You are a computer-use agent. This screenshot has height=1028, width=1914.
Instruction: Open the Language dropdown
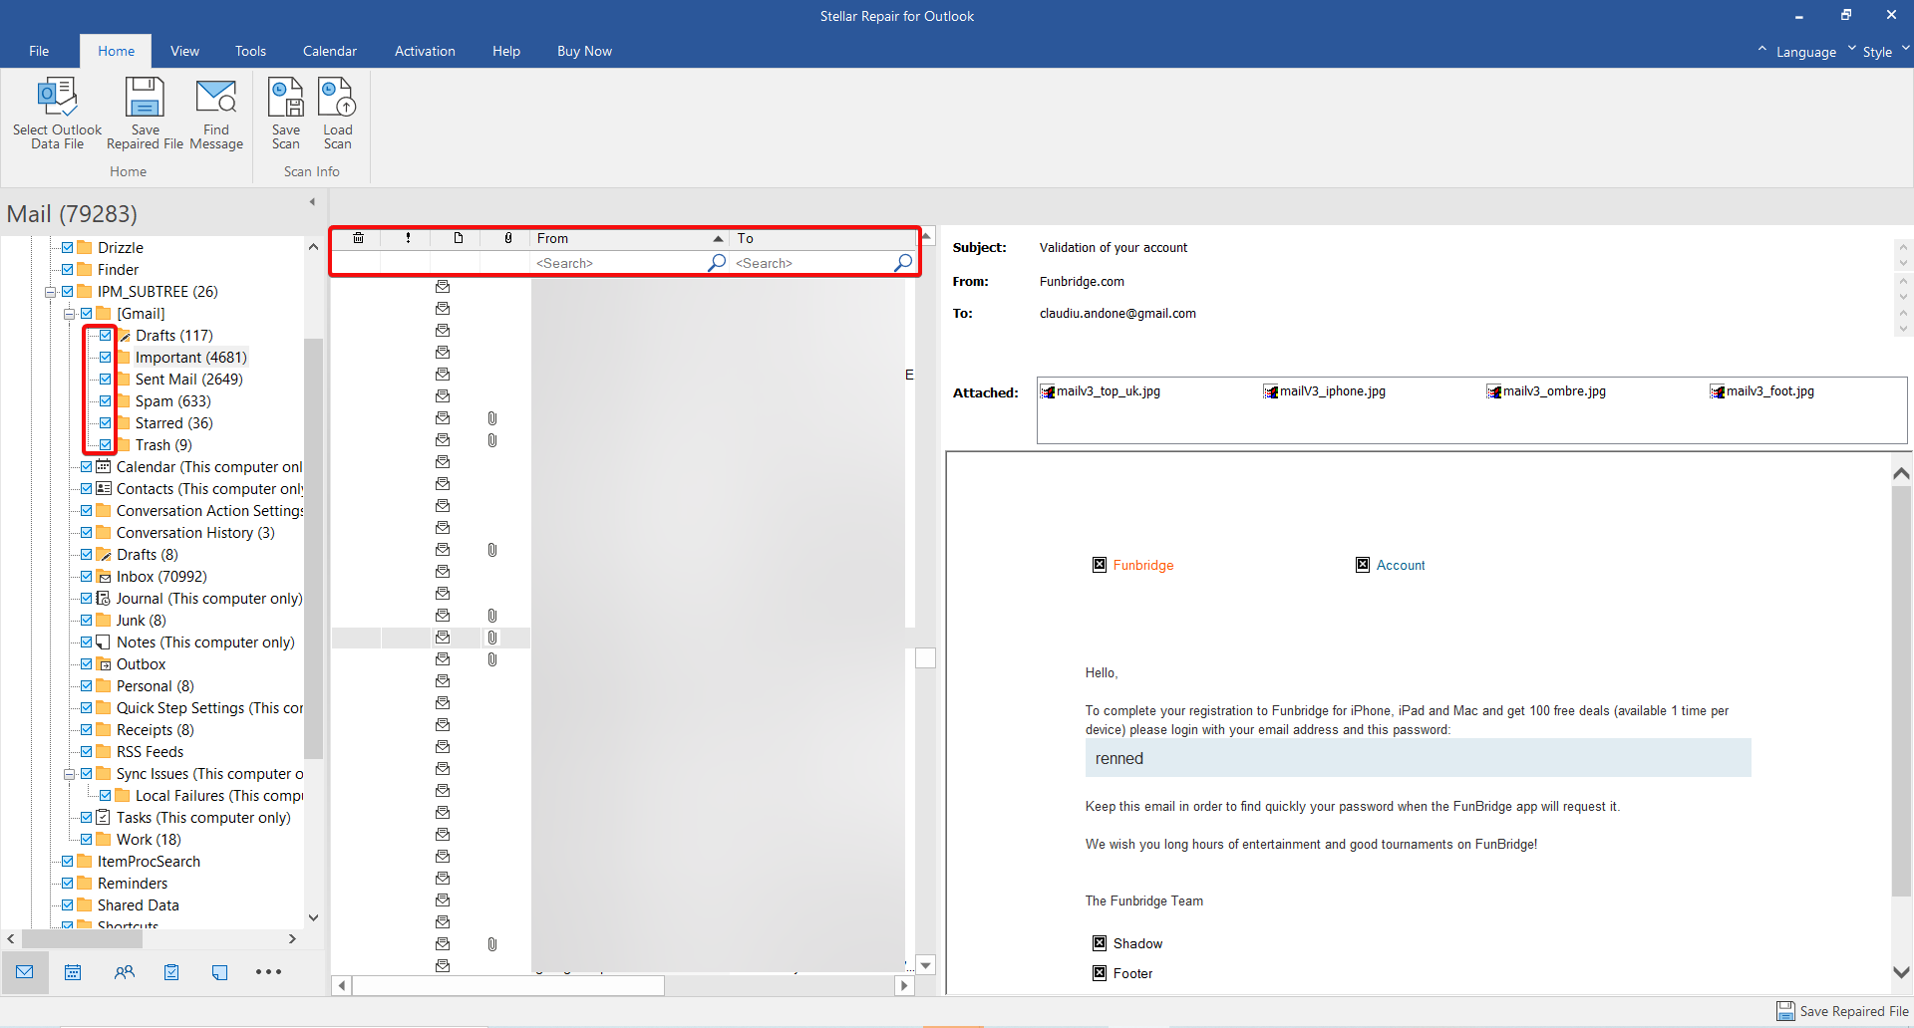(1805, 52)
